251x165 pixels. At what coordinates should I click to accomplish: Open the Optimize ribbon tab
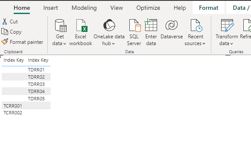coord(148,8)
